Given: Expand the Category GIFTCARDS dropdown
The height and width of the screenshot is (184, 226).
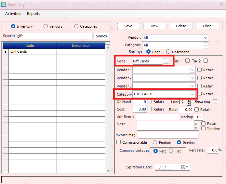Looking at the screenshot, I should point(192,94).
